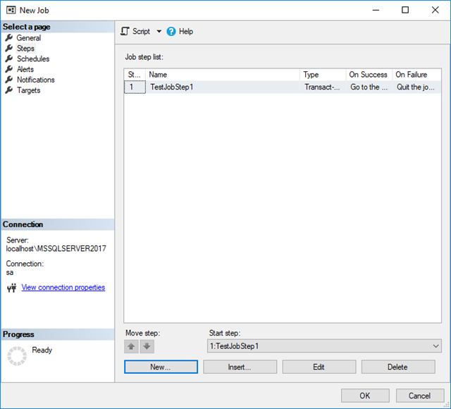Expand the Start step dropdown
This screenshot has height=409, width=451.
tap(435, 346)
